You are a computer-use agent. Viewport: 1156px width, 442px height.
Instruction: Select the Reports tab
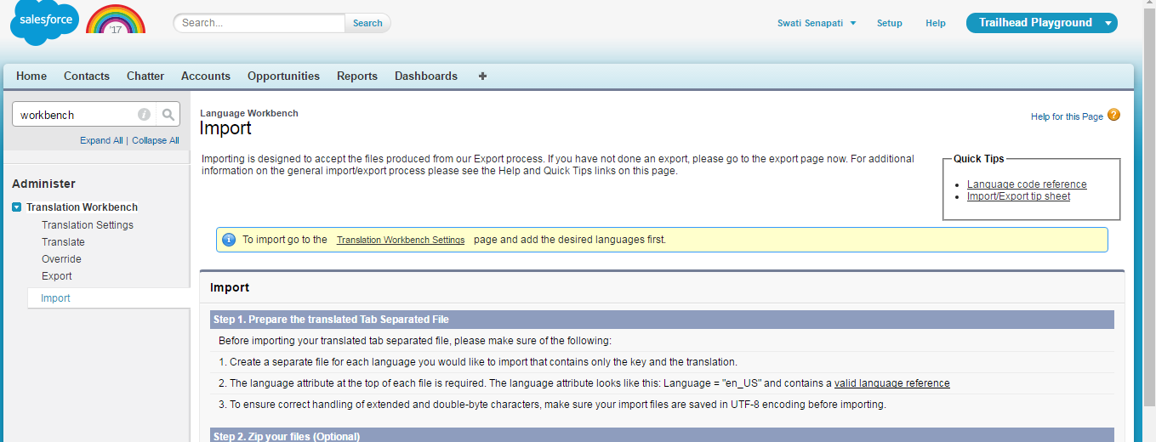tap(357, 76)
